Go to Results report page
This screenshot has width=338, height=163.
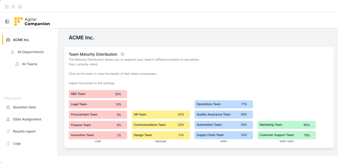coord(24,131)
